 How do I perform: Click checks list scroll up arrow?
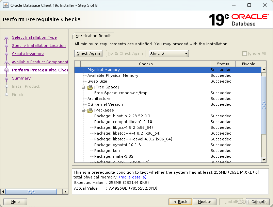264,70
